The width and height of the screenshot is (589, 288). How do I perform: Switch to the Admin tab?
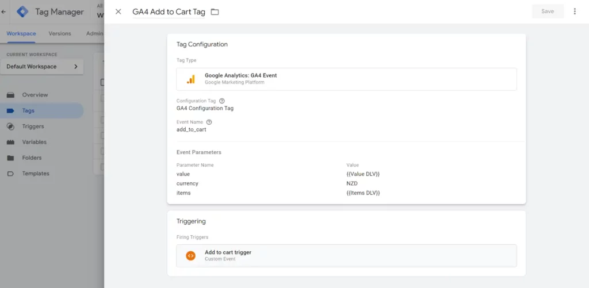coord(95,33)
